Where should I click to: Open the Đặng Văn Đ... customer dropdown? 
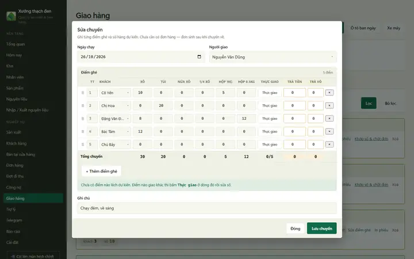click(115, 119)
